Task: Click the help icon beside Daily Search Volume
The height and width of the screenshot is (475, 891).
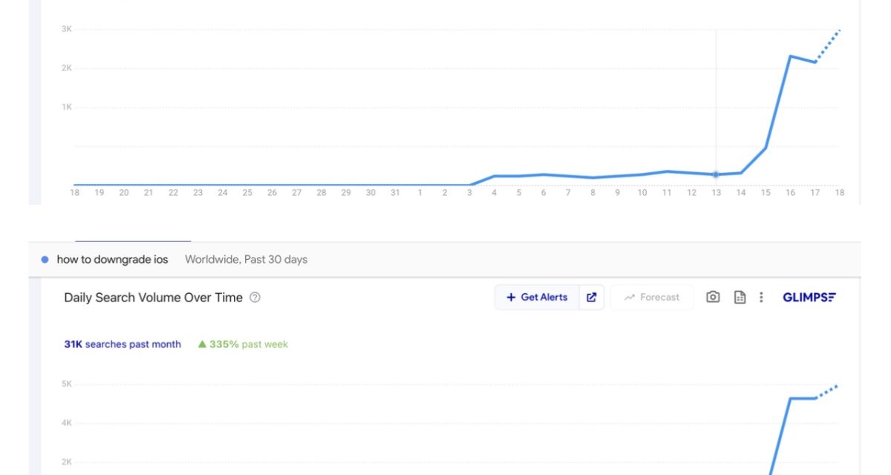Action: (255, 298)
